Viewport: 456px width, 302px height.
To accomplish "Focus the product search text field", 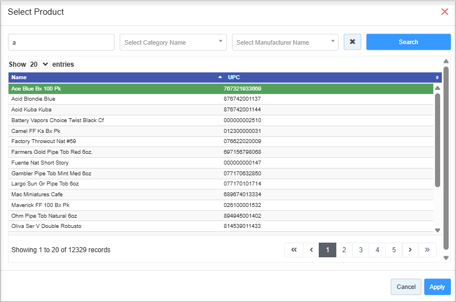I will [x=61, y=42].
